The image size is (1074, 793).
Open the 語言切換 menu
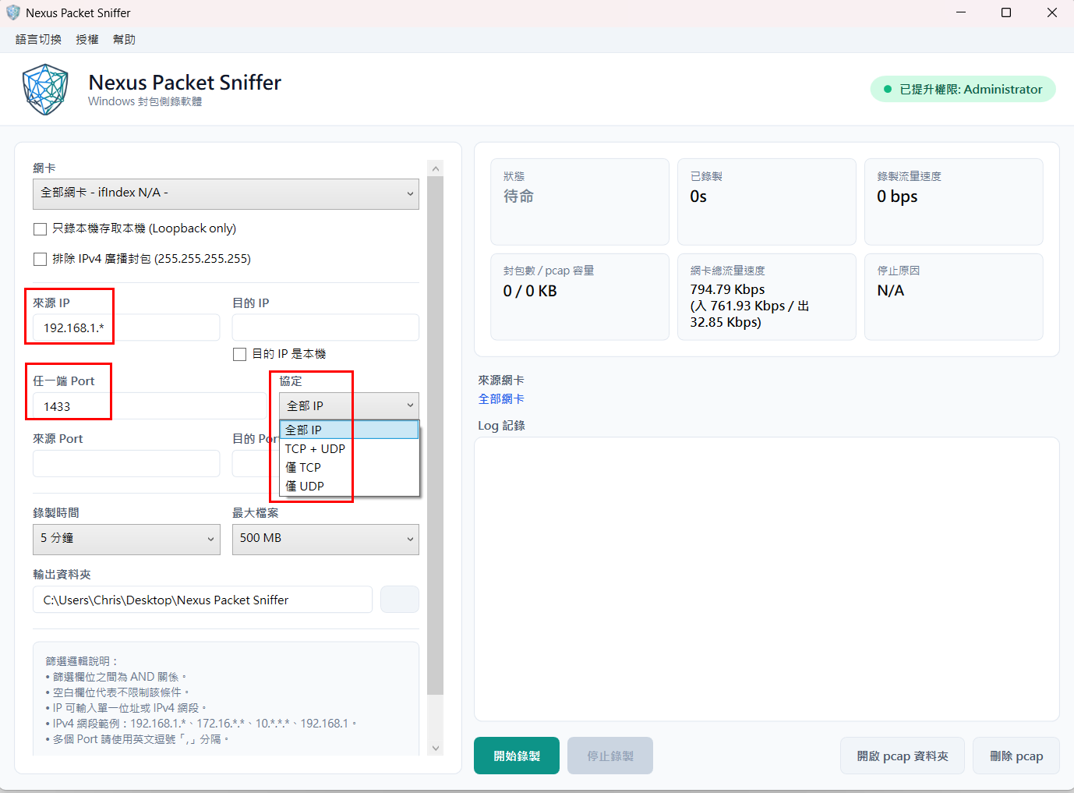(x=38, y=40)
